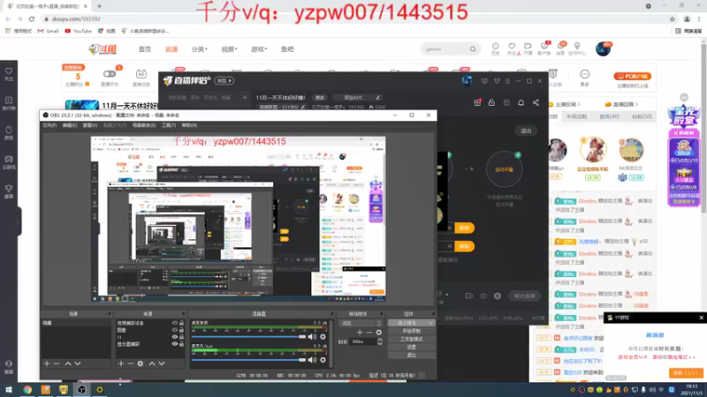Open the 排行榜 icon in Douyu left sidebar
707x397 pixels.
9,103
